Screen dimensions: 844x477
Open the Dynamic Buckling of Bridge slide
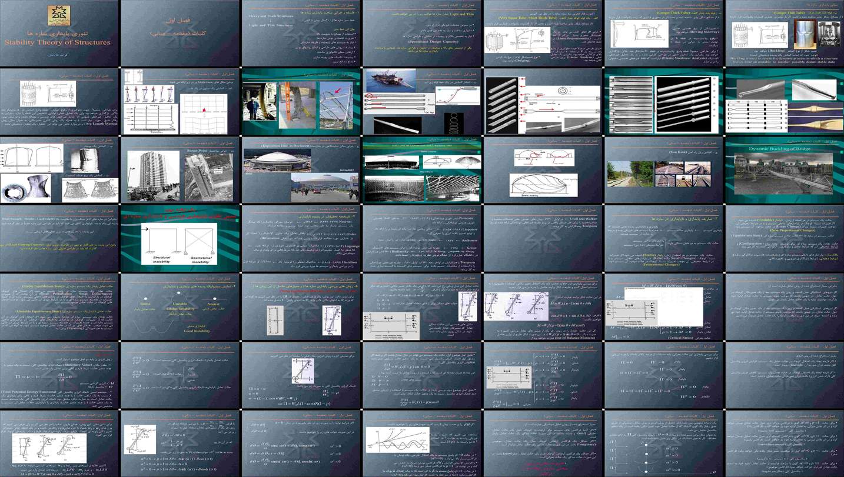(x=783, y=170)
